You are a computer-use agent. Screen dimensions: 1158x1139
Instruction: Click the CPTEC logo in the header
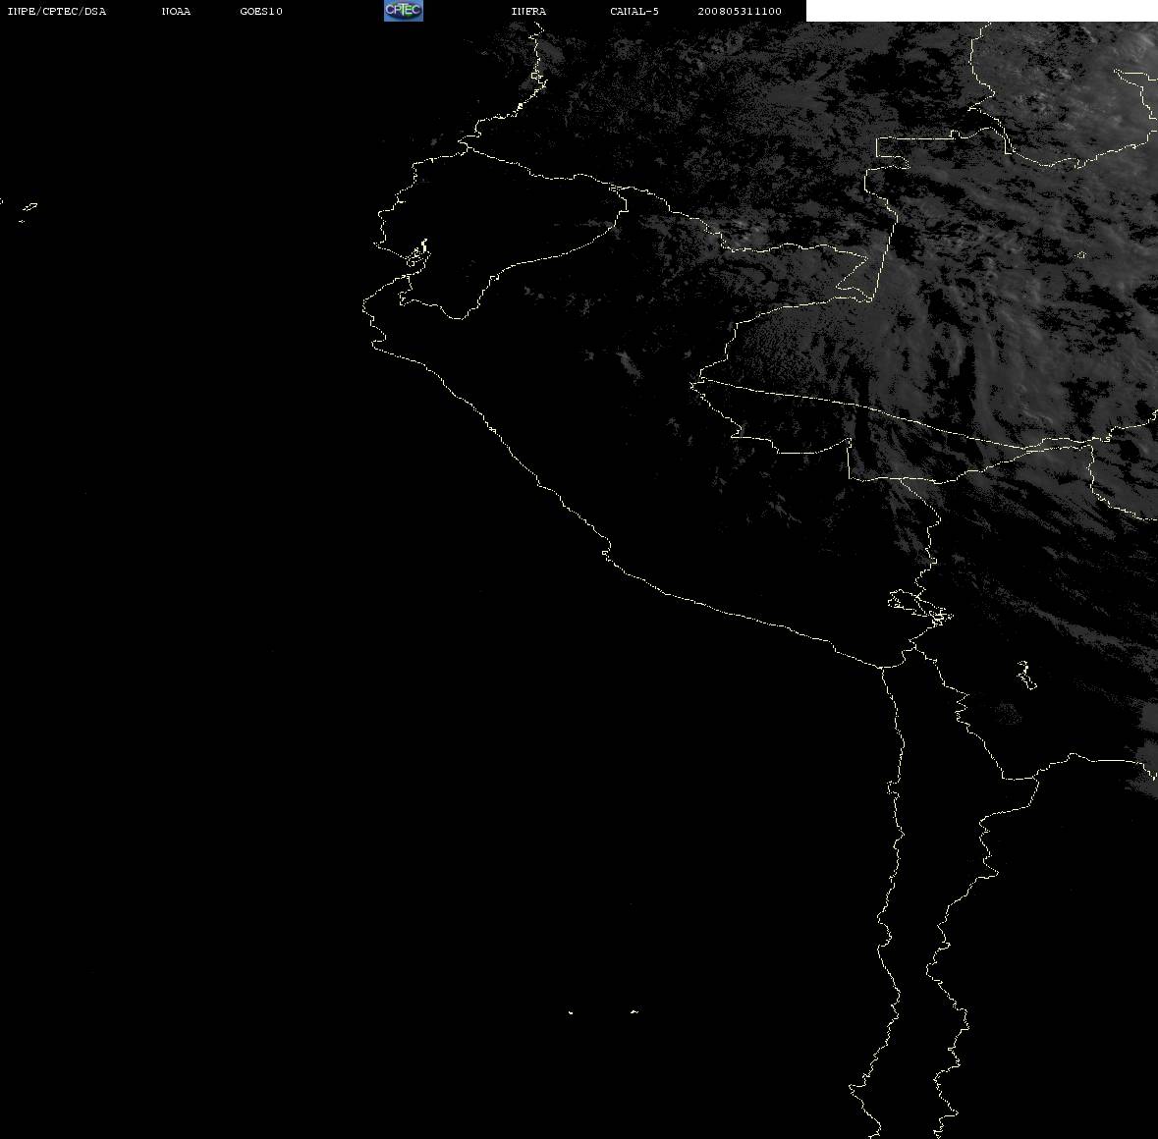(404, 11)
